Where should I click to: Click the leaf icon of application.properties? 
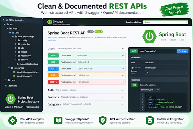click(14, 72)
